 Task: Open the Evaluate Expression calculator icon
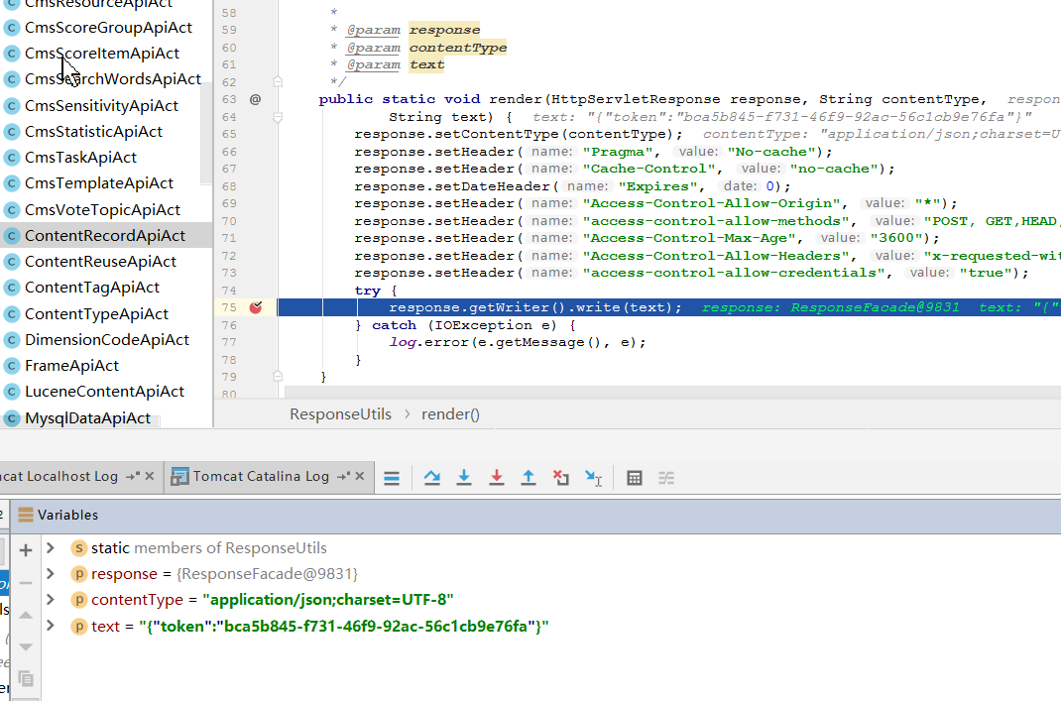pos(635,478)
